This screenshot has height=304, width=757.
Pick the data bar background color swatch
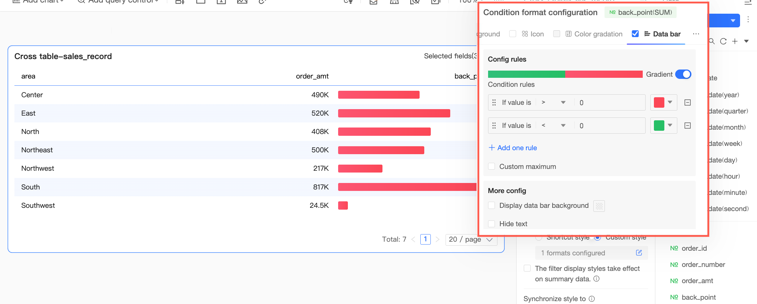(x=599, y=206)
